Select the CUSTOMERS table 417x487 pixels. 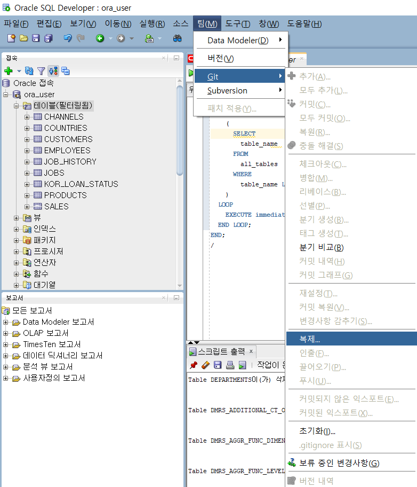68,139
